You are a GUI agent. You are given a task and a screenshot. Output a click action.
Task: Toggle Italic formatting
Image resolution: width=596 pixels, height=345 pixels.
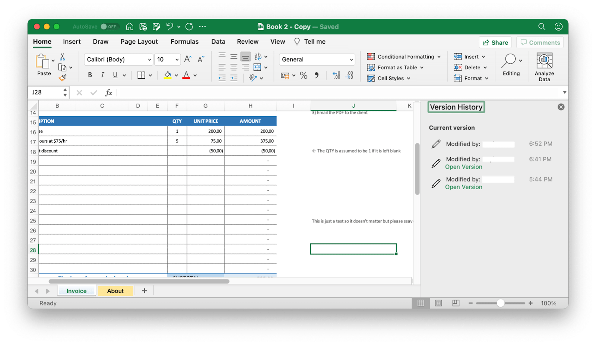point(102,75)
